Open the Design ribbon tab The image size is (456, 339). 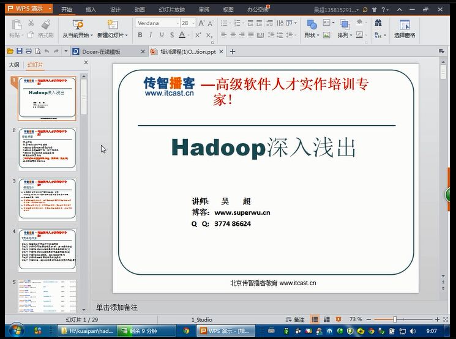[115, 10]
